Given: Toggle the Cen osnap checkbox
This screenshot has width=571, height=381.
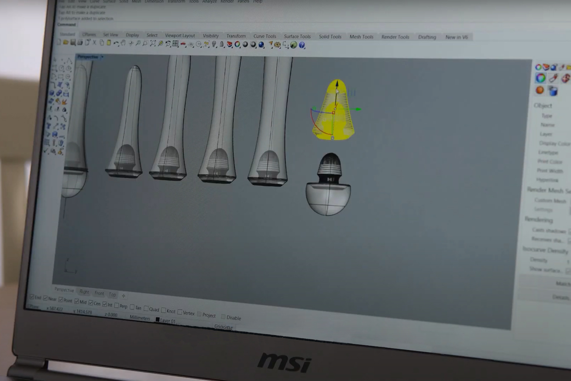Looking at the screenshot, I should (x=91, y=303).
